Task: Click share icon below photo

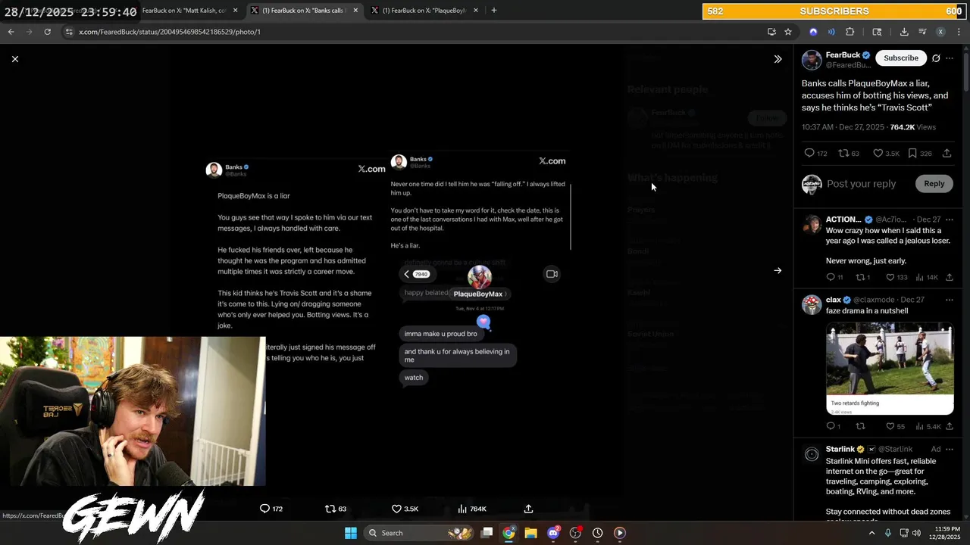Action: tap(528, 509)
